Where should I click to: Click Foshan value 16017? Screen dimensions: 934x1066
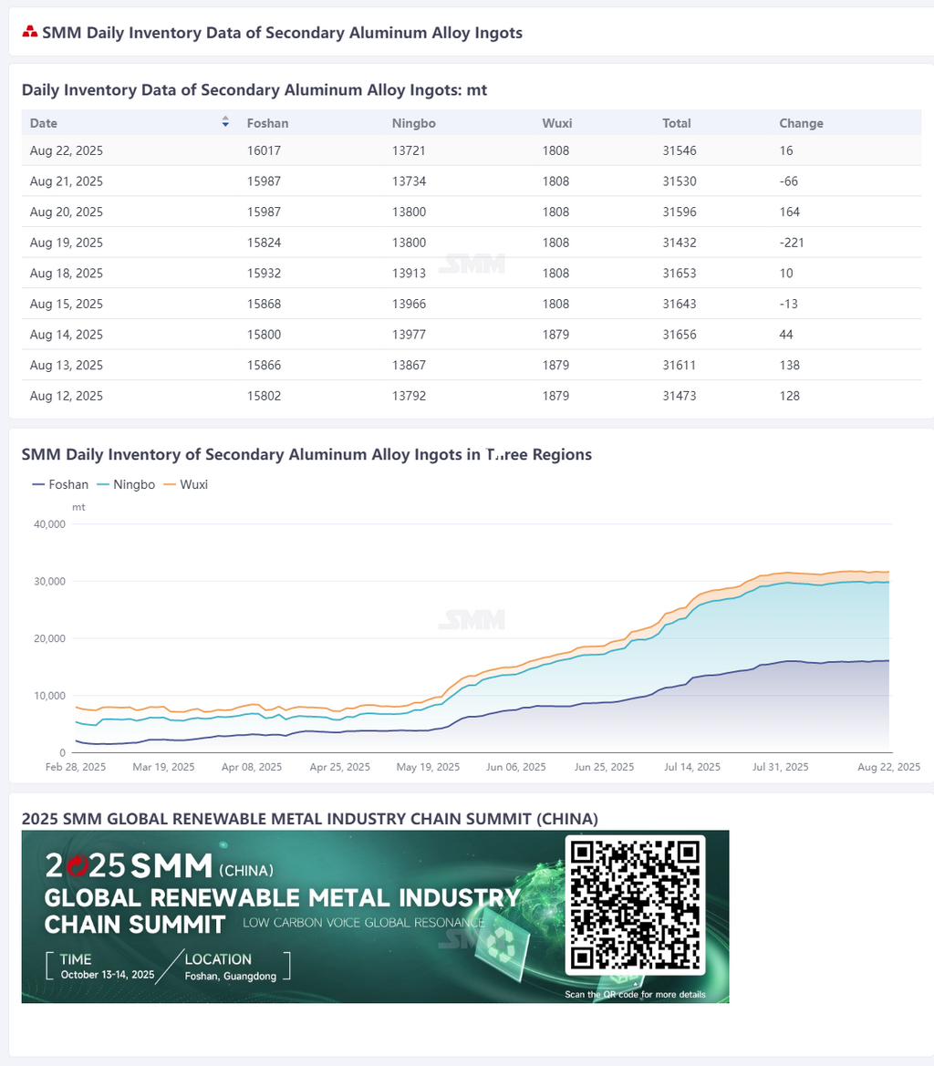(264, 151)
